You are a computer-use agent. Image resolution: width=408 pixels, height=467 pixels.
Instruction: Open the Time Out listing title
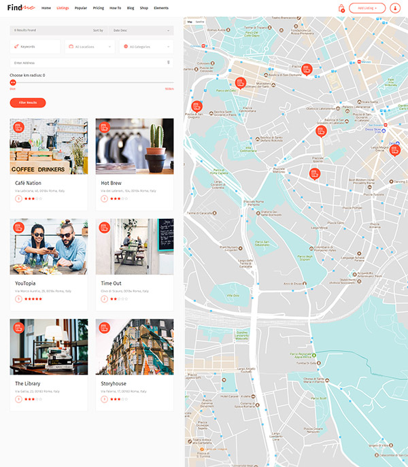[111, 283]
